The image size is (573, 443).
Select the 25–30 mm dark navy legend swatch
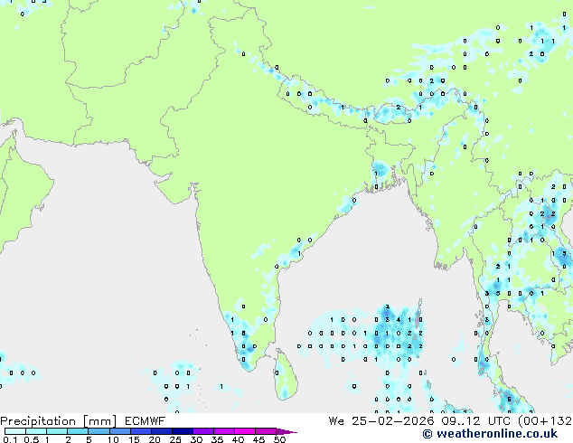183,431
